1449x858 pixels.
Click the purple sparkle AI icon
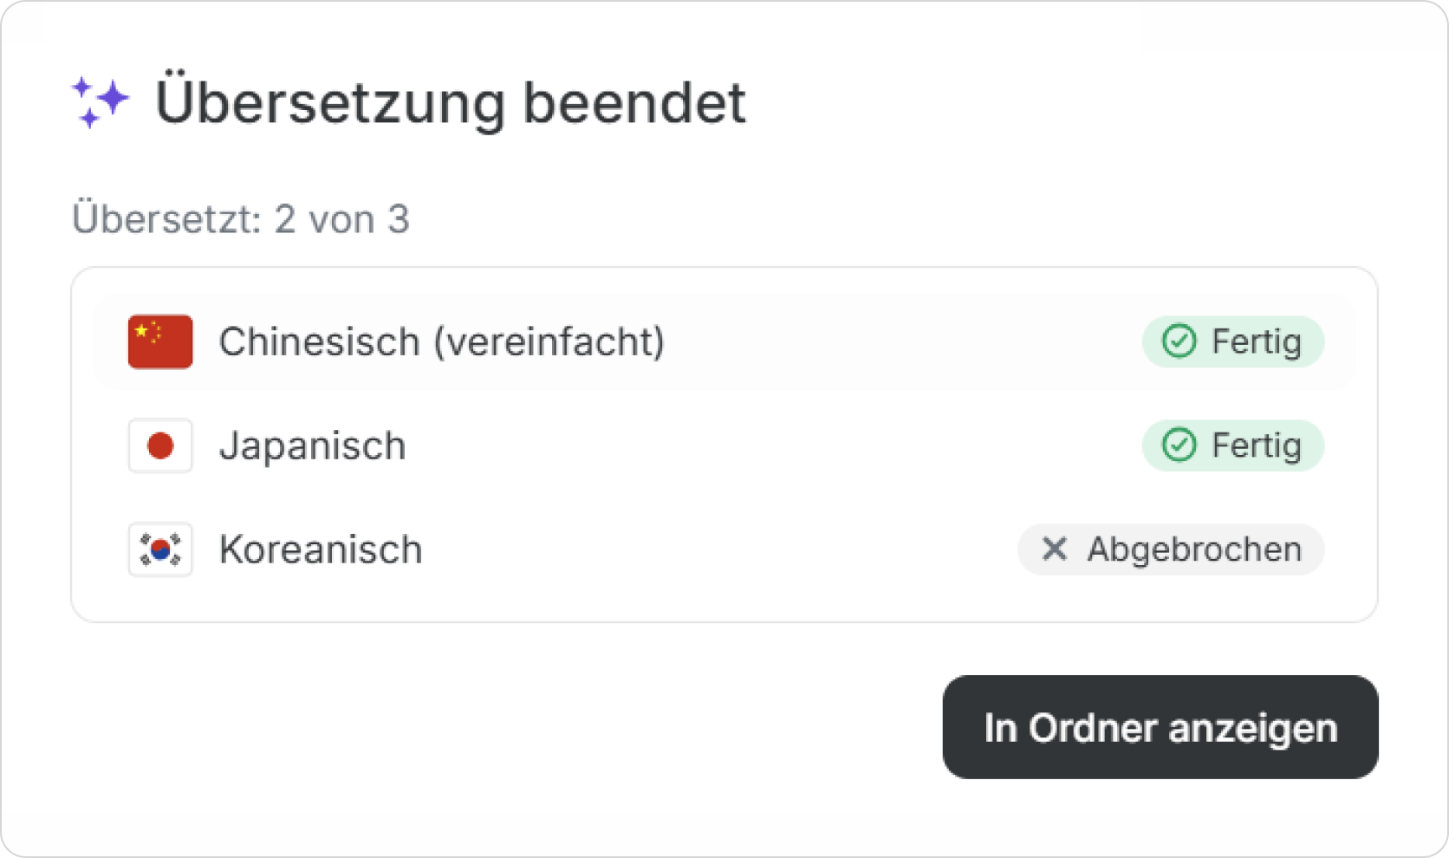(101, 101)
